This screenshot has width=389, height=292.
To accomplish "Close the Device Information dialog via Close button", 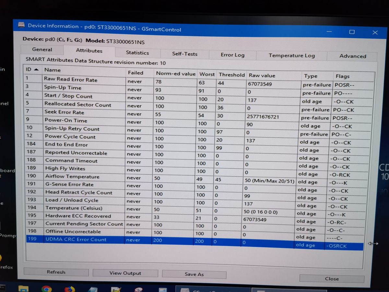I will click(x=331, y=278).
